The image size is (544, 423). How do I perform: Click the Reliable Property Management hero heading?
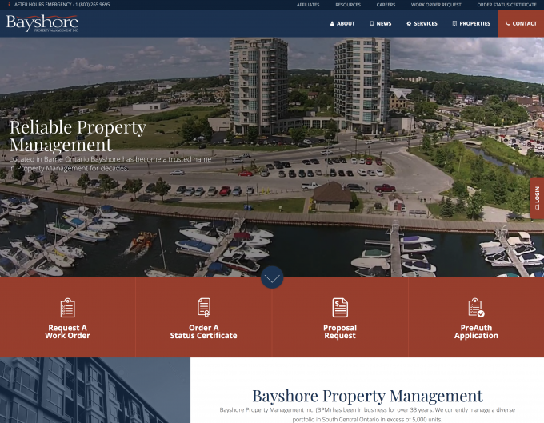(78, 136)
